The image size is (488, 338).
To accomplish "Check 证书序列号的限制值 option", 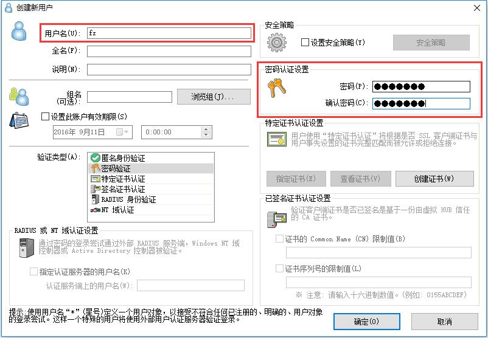I will (279, 268).
